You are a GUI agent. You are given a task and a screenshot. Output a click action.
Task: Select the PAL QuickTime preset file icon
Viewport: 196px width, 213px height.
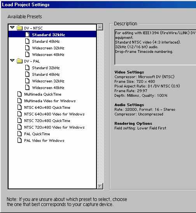click(x=19, y=134)
